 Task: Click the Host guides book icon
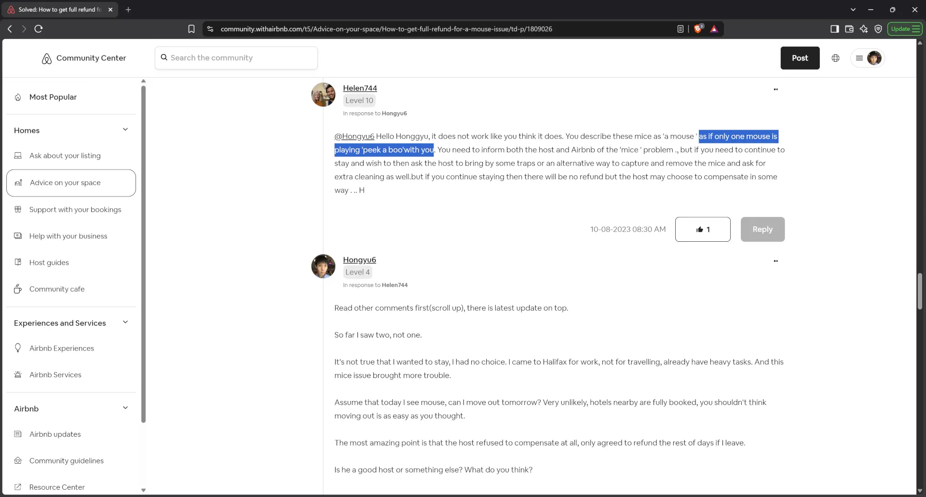pos(18,262)
